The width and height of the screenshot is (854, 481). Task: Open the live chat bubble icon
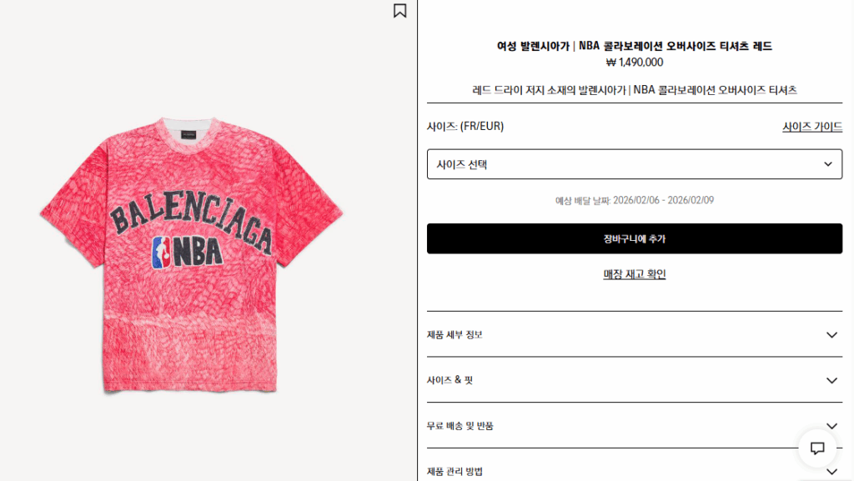click(x=817, y=448)
